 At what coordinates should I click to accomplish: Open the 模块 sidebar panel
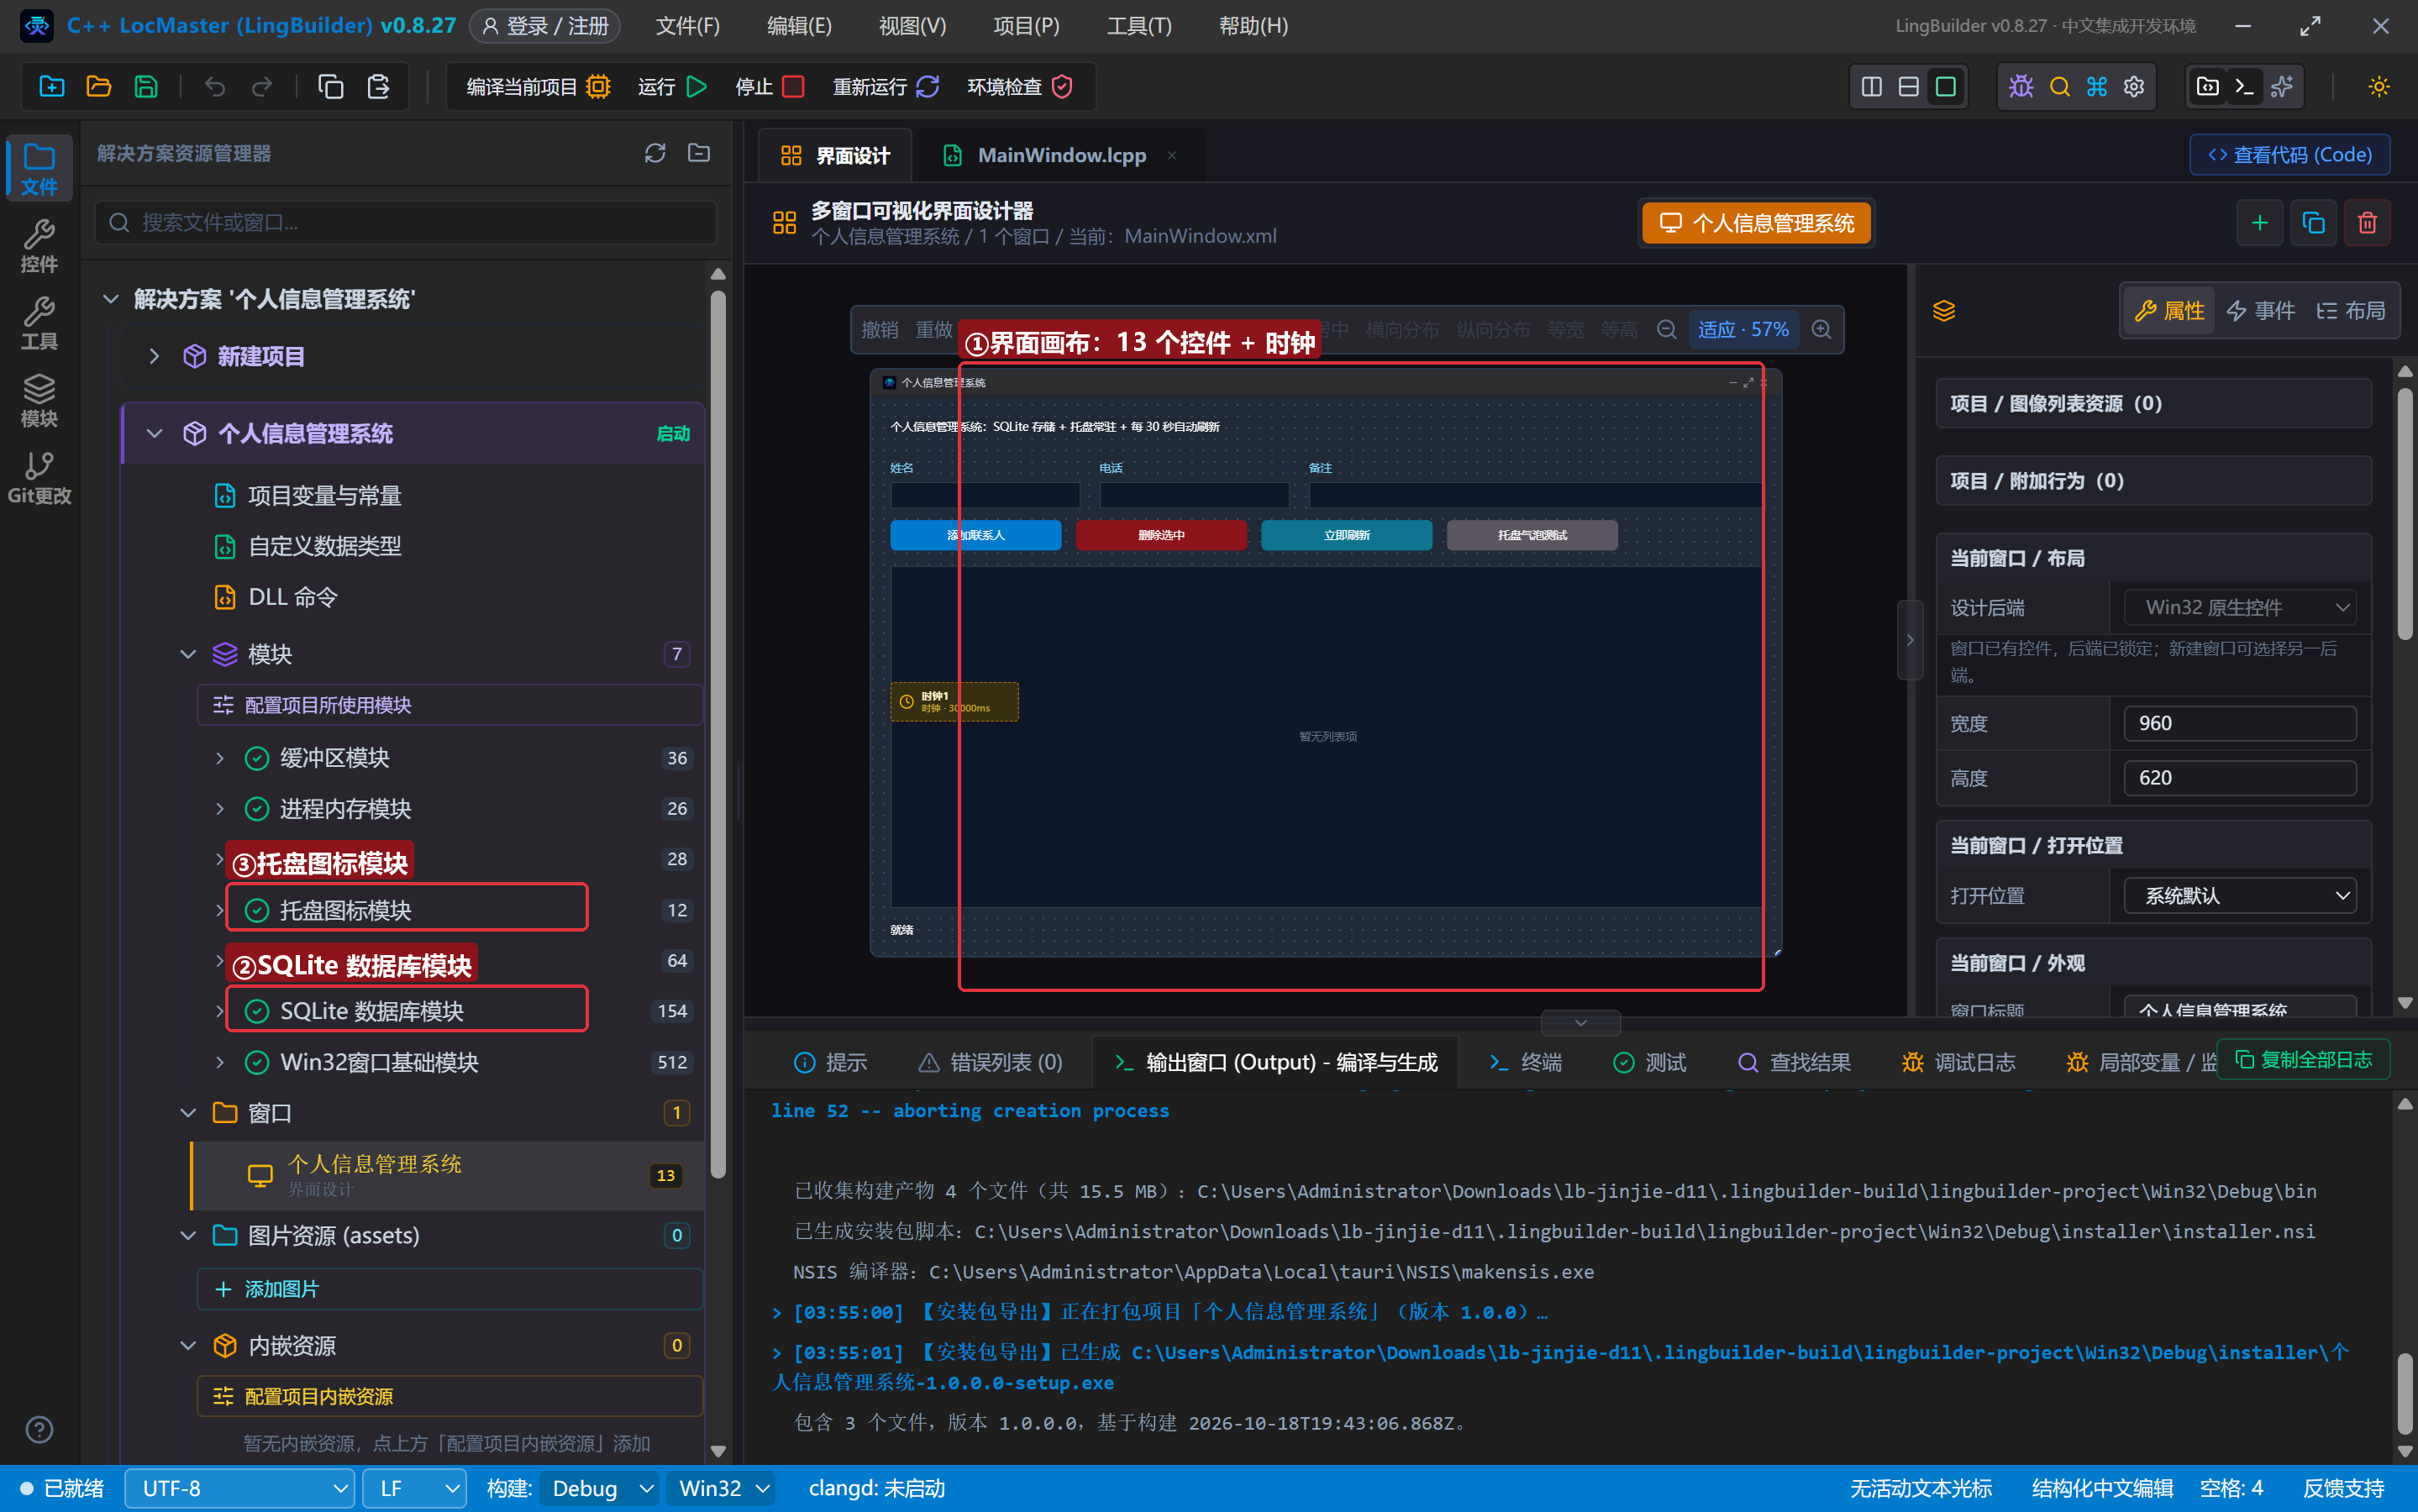pyautogui.click(x=39, y=400)
